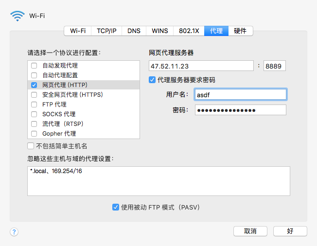Uncheck 网页代理 (HTTP) protocol
The image size is (317, 246).
tap(34, 85)
